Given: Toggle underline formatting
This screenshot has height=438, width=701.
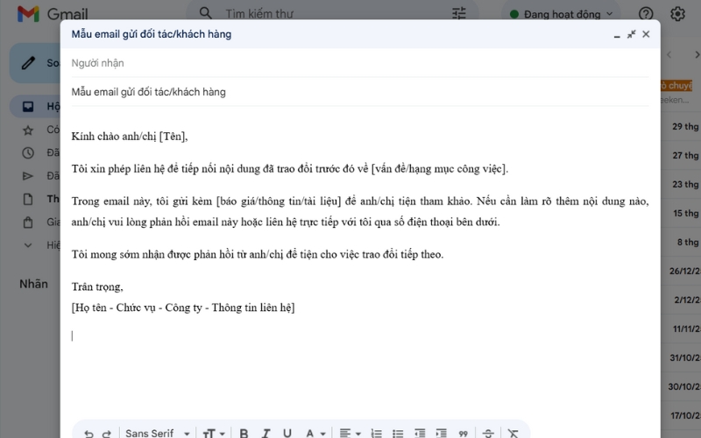Looking at the screenshot, I should [x=287, y=433].
